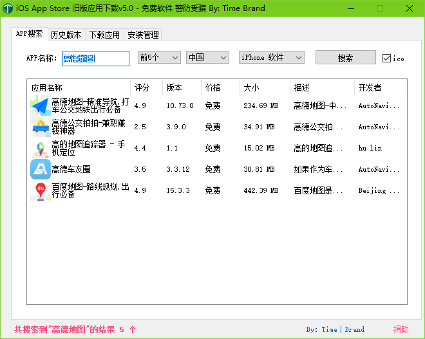Open the 安装管理 tab
The height and width of the screenshot is (339, 425).
143,35
